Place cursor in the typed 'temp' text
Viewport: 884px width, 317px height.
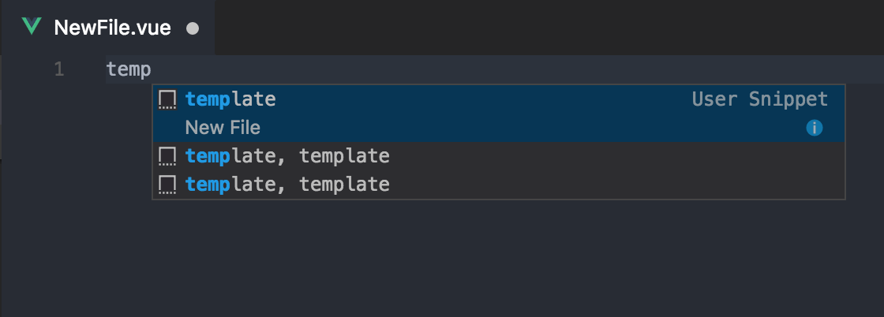[x=128, y=69]
